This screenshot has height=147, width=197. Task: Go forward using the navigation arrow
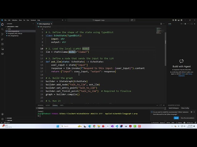tap(65, 20)
